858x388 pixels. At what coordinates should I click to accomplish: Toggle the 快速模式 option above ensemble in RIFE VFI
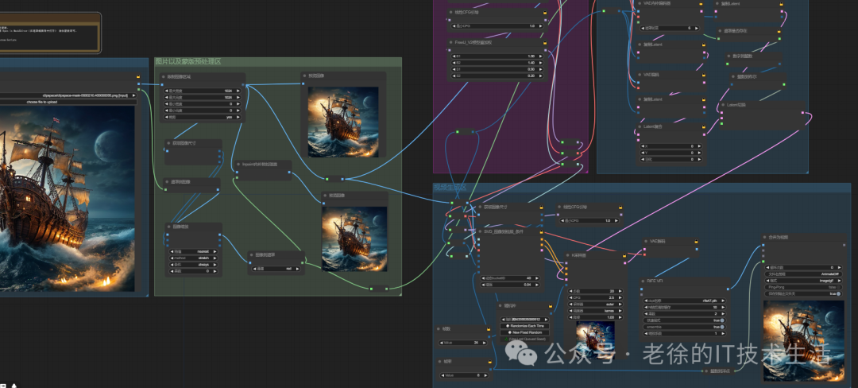pos(685,320)
